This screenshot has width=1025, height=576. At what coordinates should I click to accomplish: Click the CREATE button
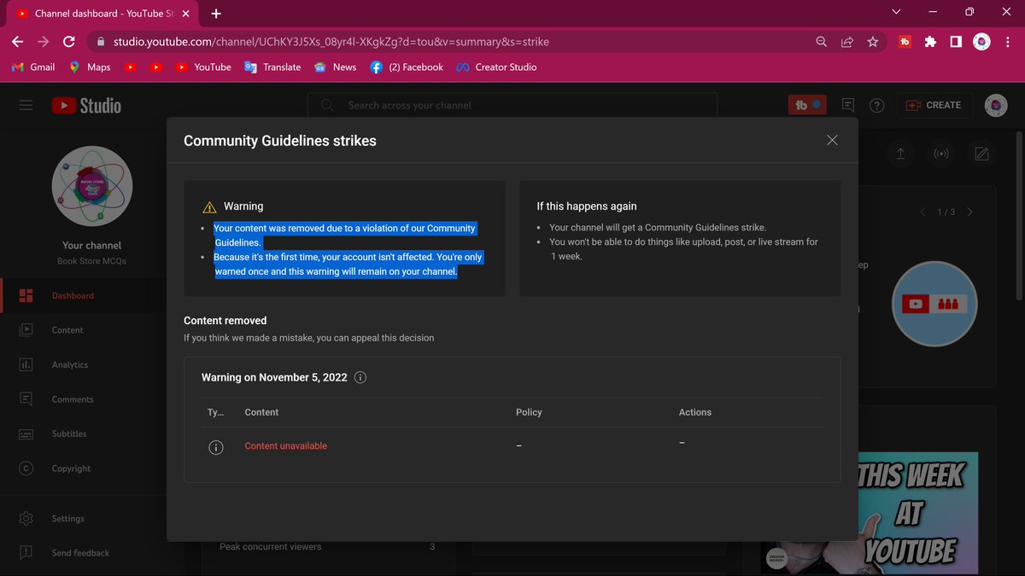934,105
